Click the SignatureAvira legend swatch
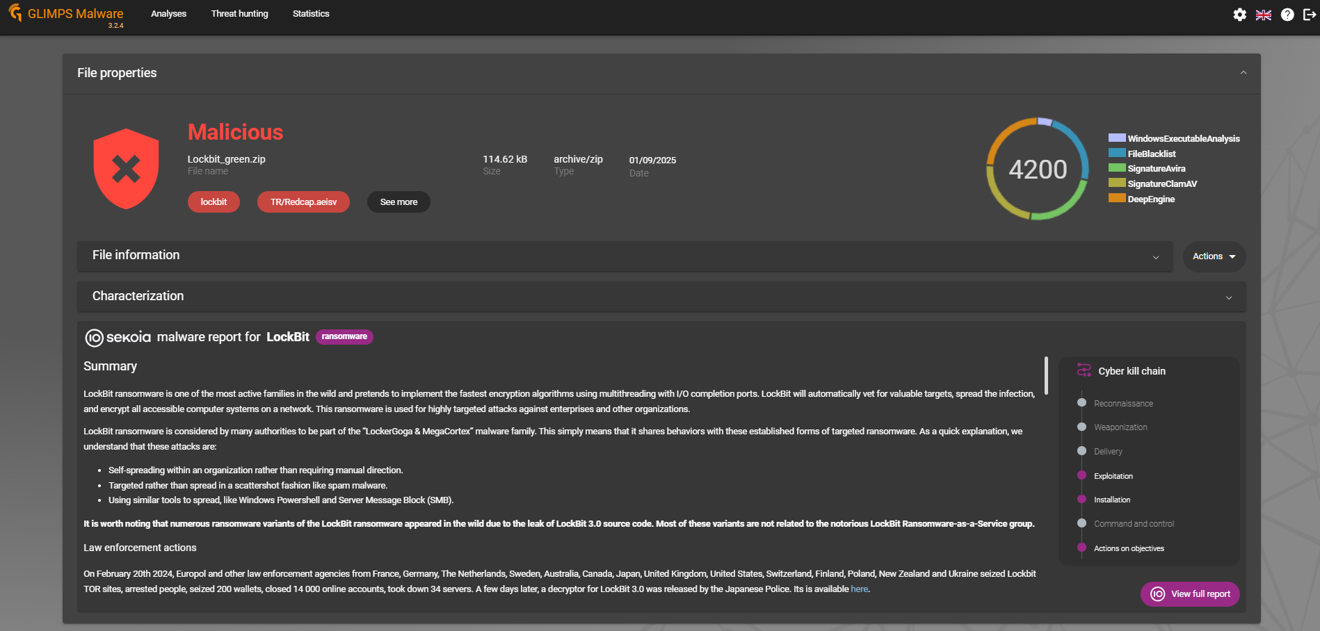Viewport: 1320px width, 631px height. (1117, 168)
